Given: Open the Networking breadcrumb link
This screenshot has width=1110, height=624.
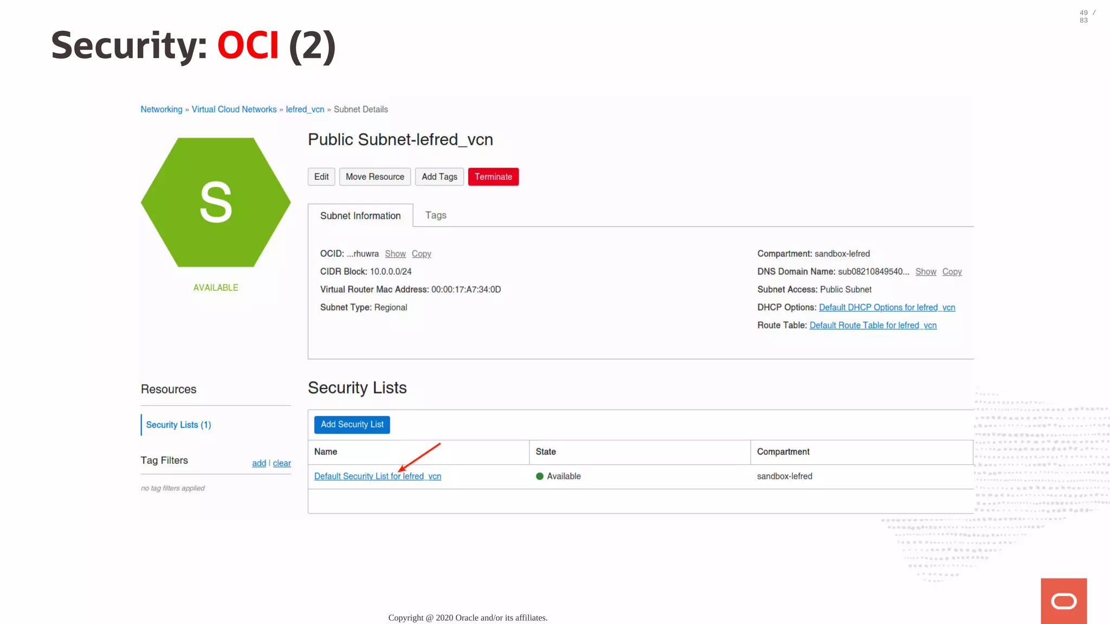Looking at the screenshot, I should 162,109.
